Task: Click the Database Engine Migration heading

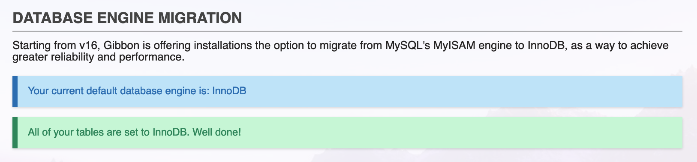Action: pos(127,18)
